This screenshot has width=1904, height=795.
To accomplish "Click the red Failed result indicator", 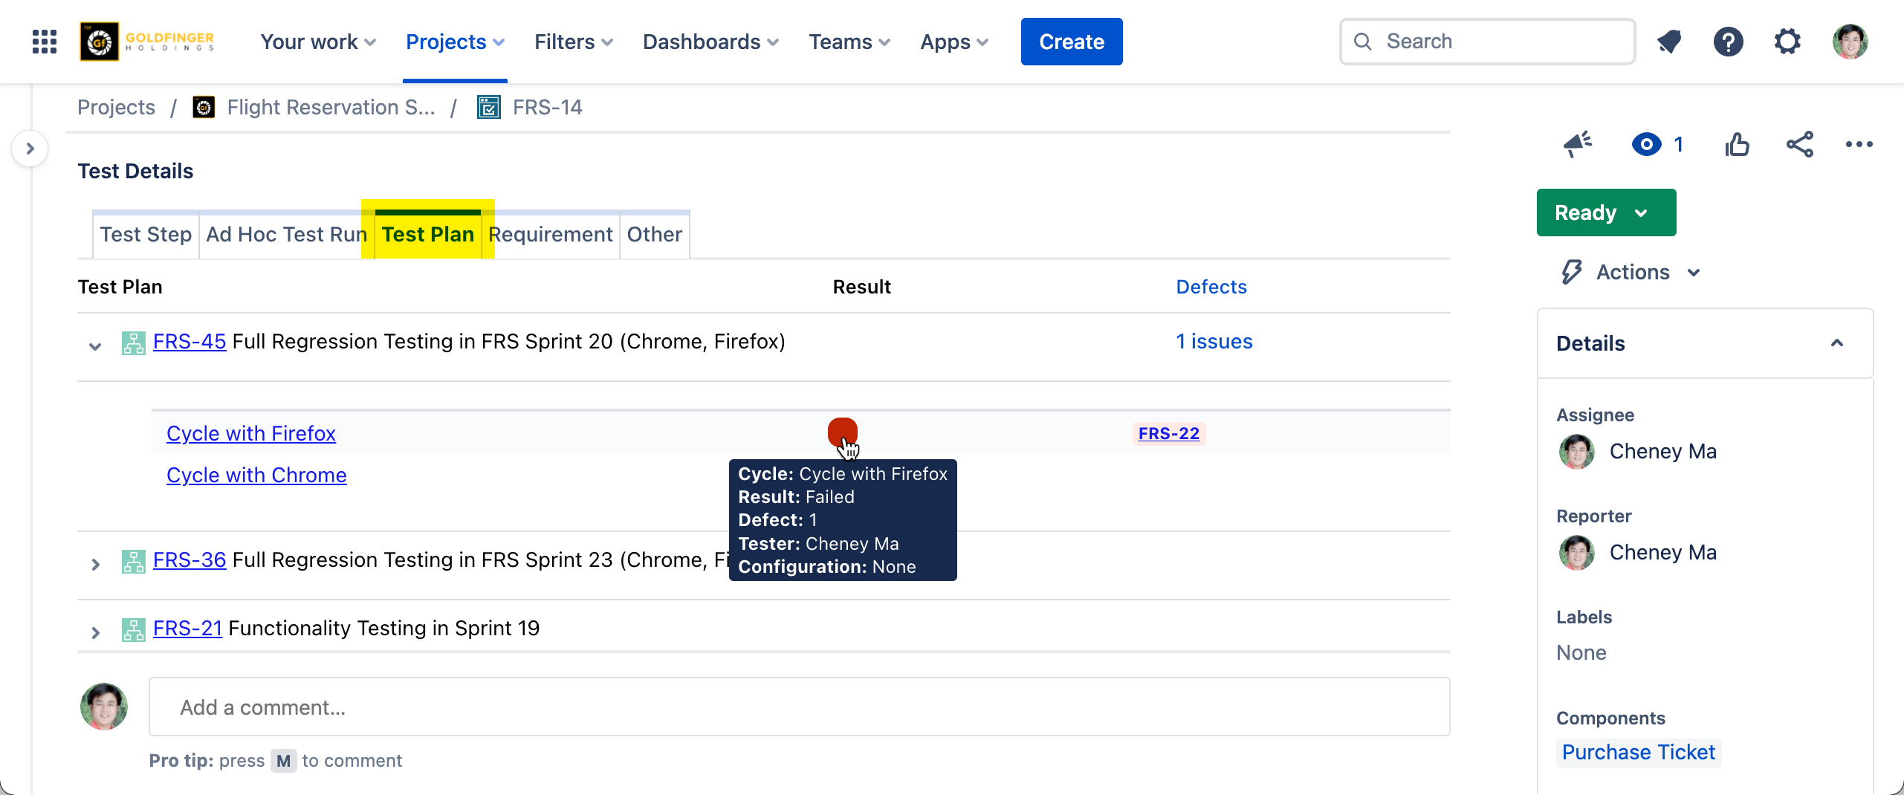I will [842, 431].
